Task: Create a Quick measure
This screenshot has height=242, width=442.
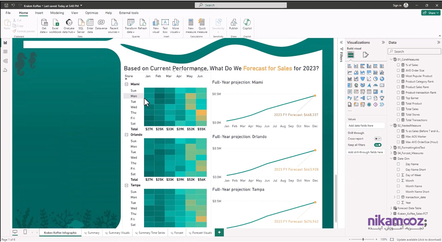Action: pos(202,26)
